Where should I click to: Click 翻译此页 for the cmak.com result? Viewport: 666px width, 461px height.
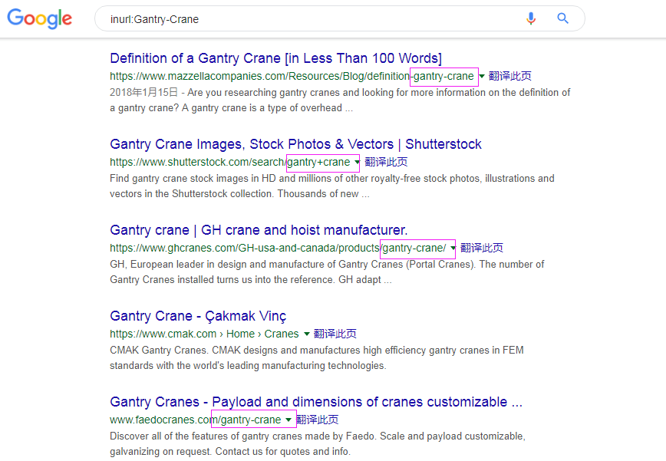[335, 334]
